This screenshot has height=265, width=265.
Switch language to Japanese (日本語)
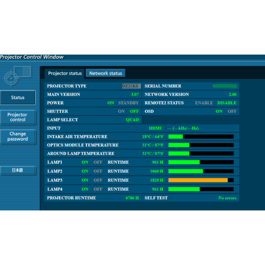tap(18, 170)
